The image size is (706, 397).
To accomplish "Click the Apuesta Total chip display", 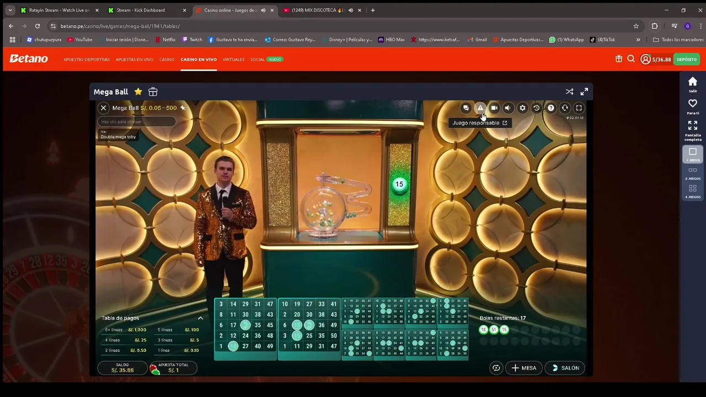I will coord(173,368).
